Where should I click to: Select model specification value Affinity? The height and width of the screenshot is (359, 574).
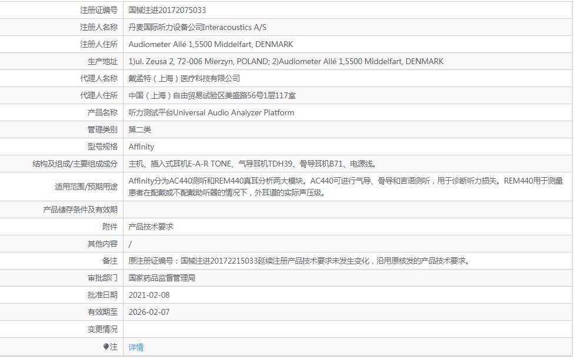(x=141, y=147)
